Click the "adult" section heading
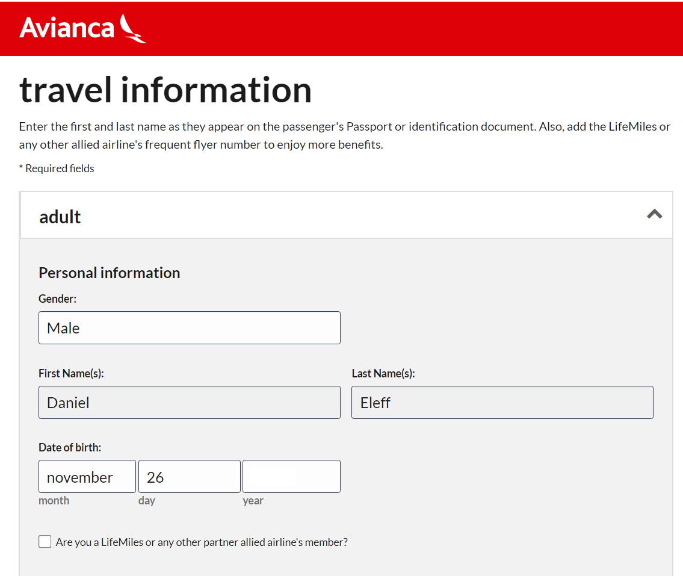The image size is (683, 576). coord(60,217)
